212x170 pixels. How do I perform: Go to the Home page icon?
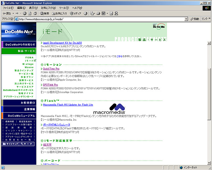pyautogui.click(x=35, y=13)
